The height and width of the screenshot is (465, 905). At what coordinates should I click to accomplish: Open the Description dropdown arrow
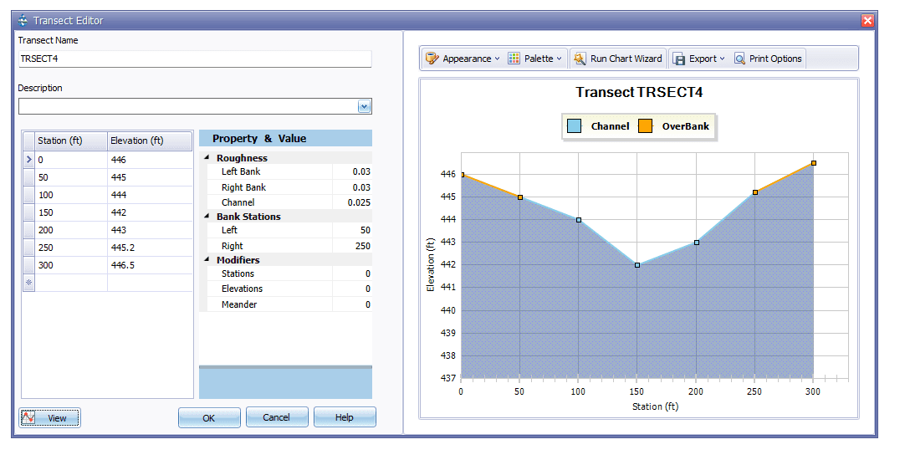(x=364, y=107)
